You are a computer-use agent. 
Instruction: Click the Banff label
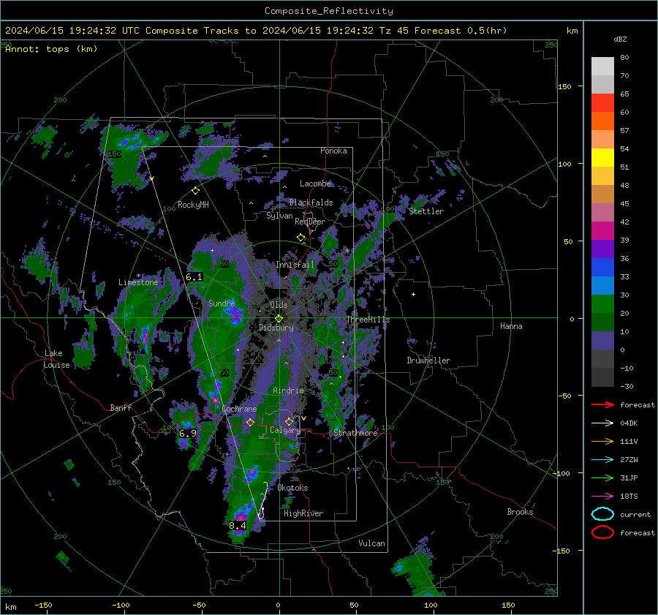(x=121, y=407)
